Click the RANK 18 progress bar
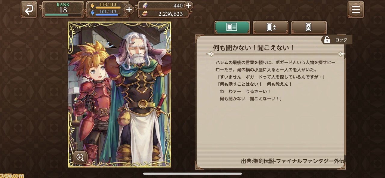The image size is (385, 178). [x=63, y=14]
